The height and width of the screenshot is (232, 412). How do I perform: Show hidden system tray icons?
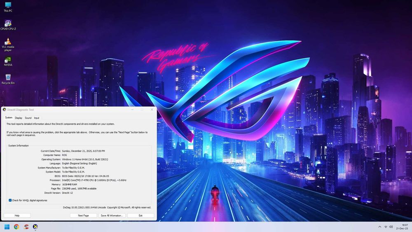coord(379,227)
